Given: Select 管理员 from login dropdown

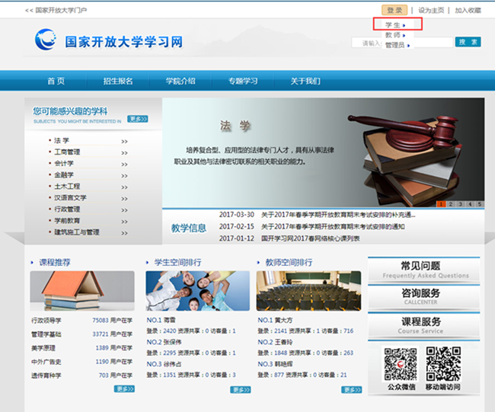Looking at the screenshot, I should point(398,45).
